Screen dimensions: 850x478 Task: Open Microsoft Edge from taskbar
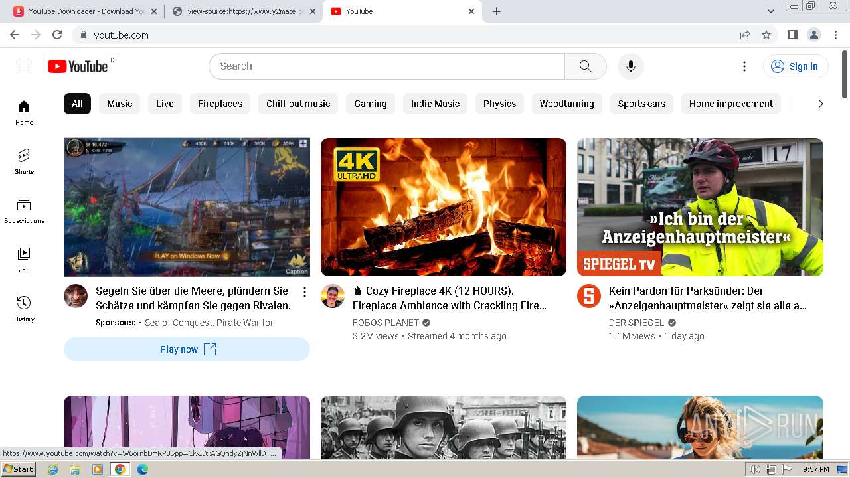tap(142, 469)
